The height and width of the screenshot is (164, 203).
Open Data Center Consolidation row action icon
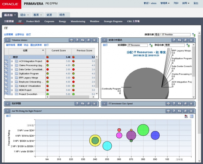pyautogui.click(x=6, y=70)
